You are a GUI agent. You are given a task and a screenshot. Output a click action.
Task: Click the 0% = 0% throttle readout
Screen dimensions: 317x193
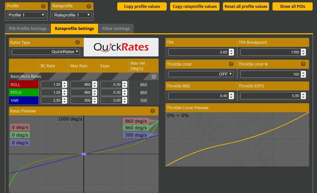pos(178,115)
